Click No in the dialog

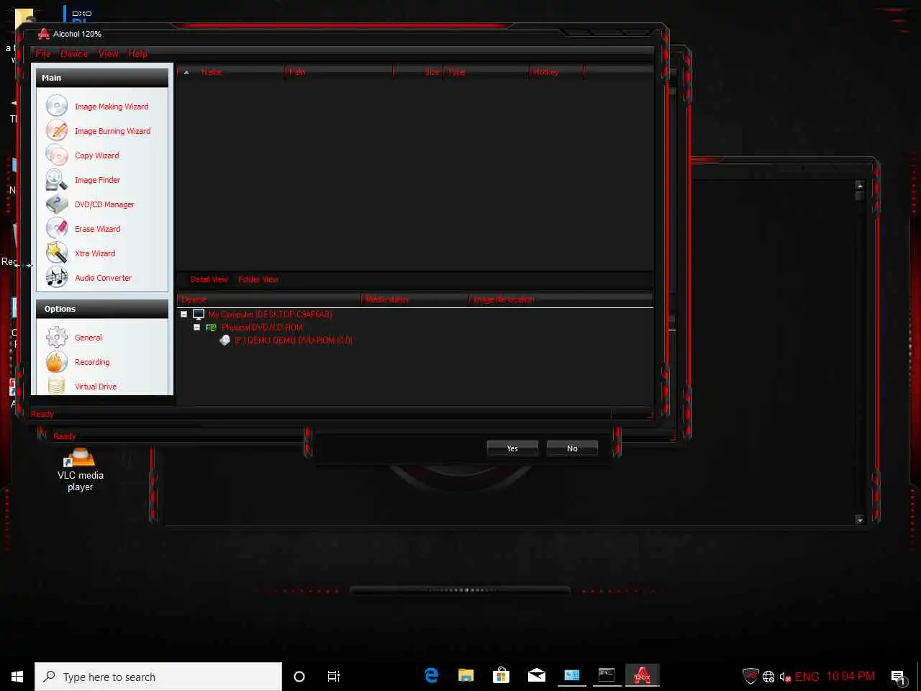click(572, 448)
